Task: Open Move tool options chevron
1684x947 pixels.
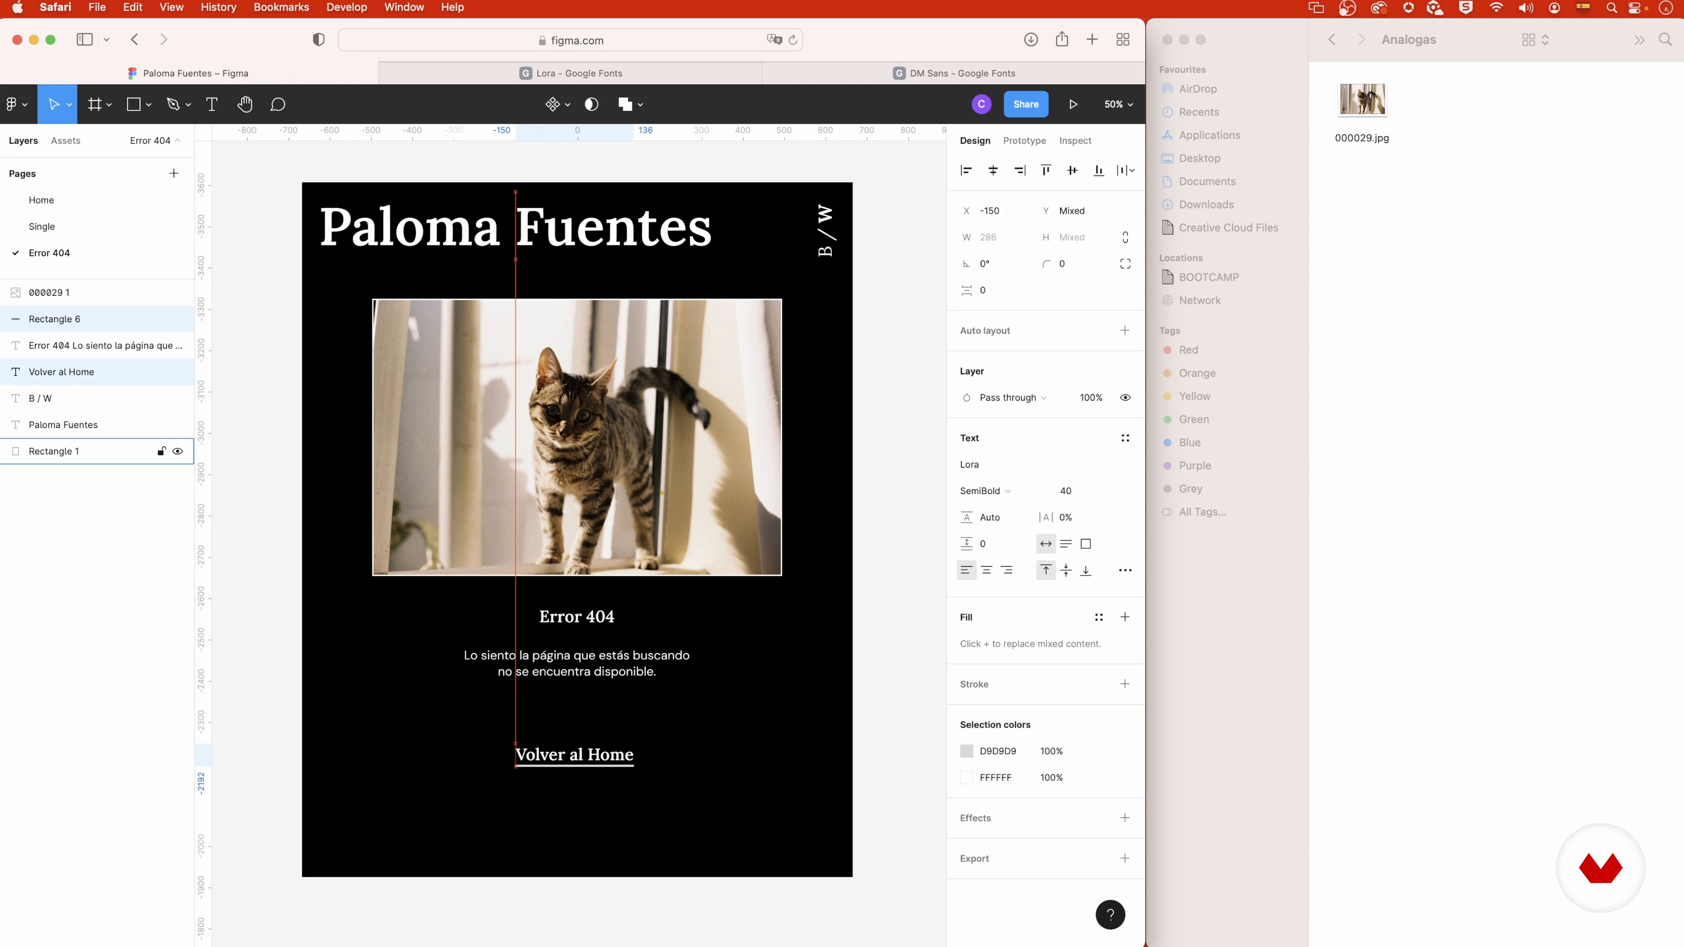Action: tap(69, 105)
